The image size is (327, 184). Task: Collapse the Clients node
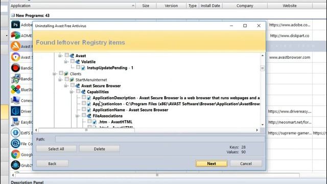point(54,74)
